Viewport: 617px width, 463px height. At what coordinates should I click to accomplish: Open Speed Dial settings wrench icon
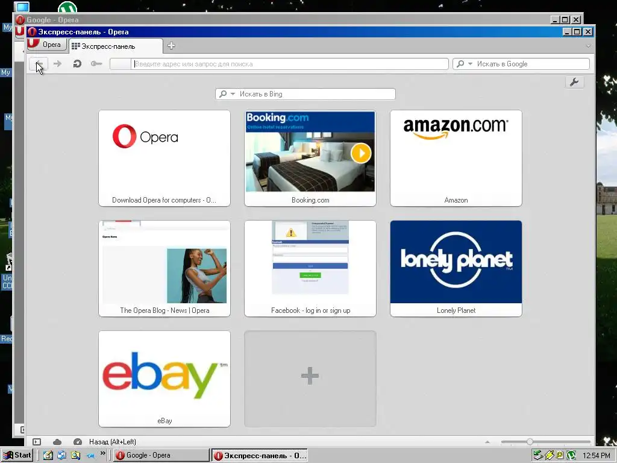(574, 82)
